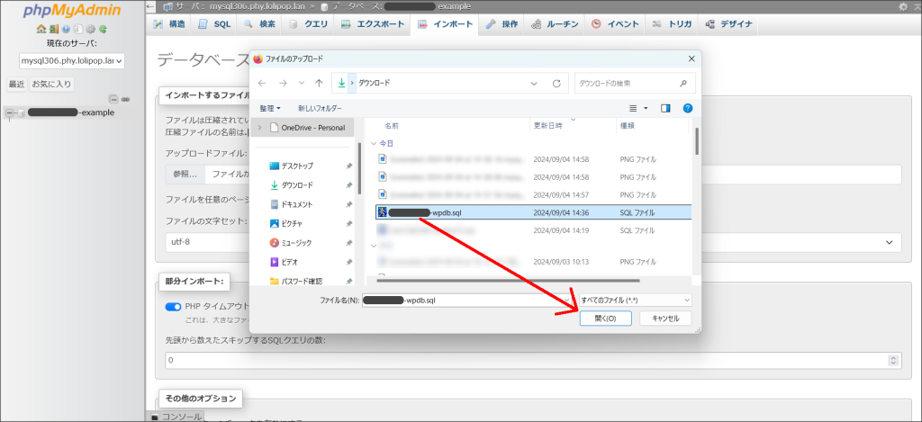
Task: Click the green reload navigation icon
Action: pyautogui.click(x=103, y=28)
